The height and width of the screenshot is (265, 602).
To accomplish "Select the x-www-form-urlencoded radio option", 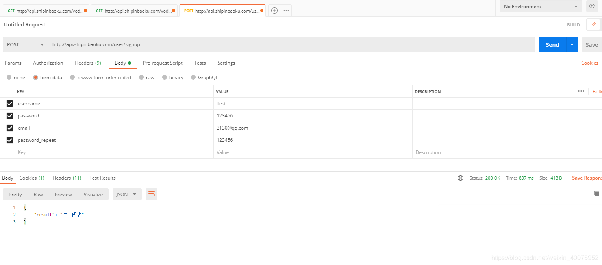I will (72, 77).
